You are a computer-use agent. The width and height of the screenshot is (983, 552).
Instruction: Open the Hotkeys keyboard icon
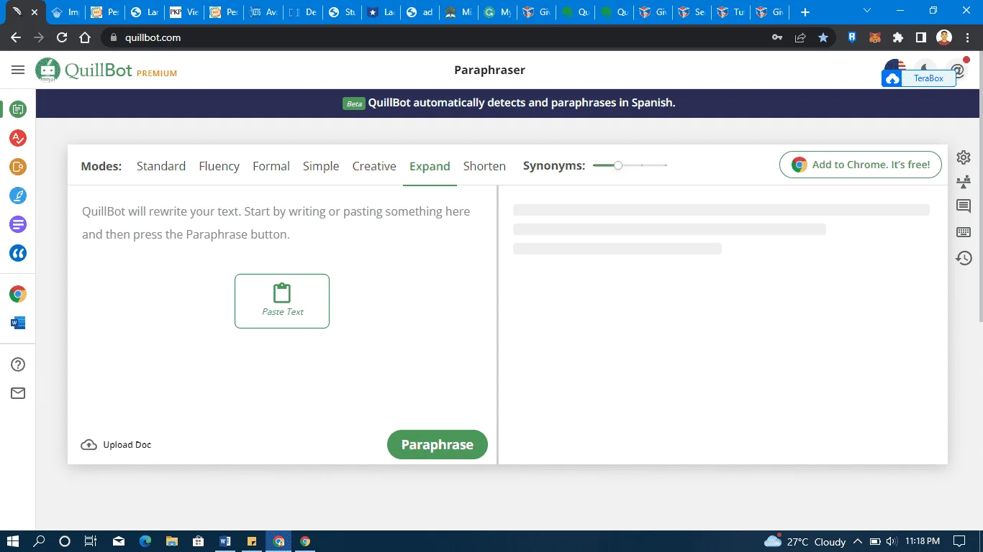coord(964,232)
